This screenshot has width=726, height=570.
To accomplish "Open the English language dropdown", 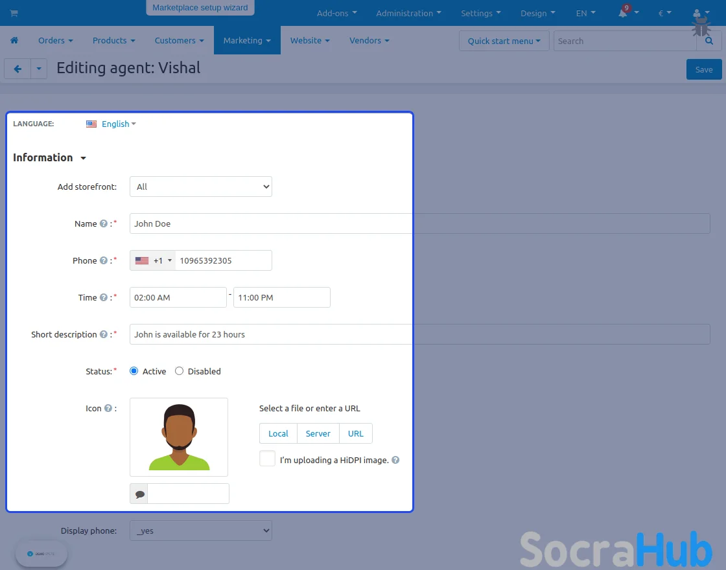I will click(x=119, y=124).
